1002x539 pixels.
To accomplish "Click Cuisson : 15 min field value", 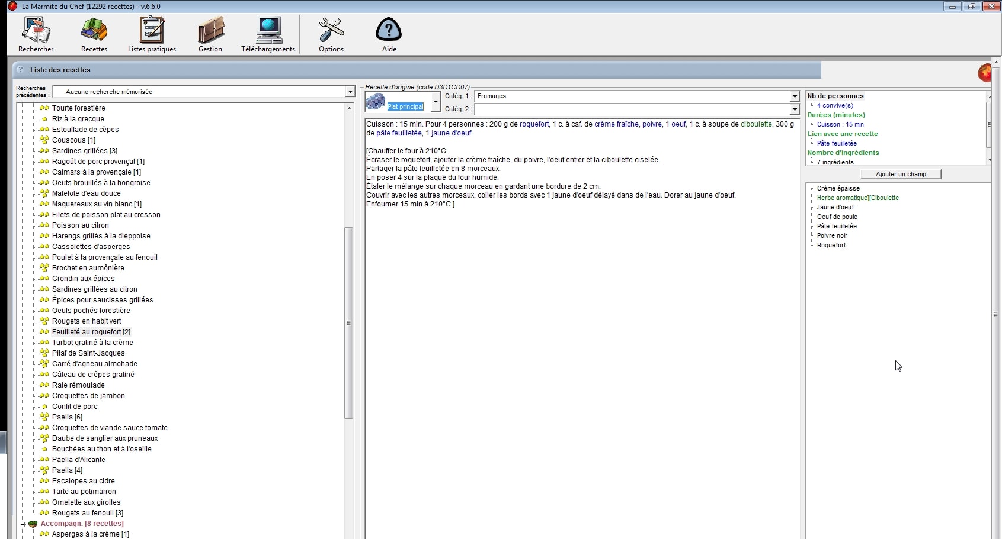I will pos(840,124).
